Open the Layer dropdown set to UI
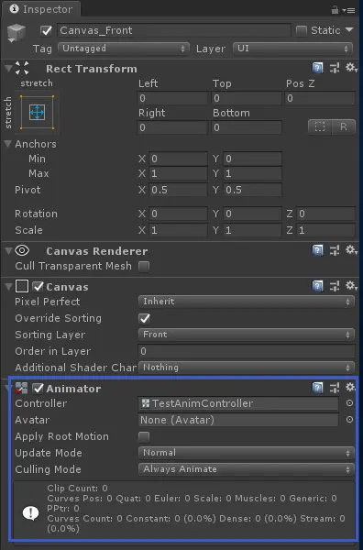 (x=292, y=49)
